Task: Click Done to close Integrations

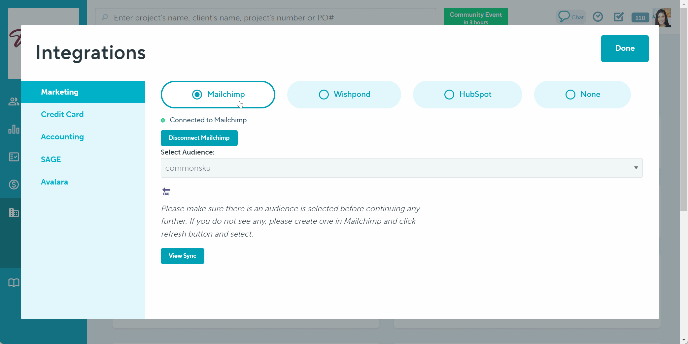Action: [624, 48]
